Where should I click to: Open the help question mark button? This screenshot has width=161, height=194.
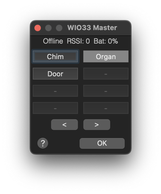point(43,143)
